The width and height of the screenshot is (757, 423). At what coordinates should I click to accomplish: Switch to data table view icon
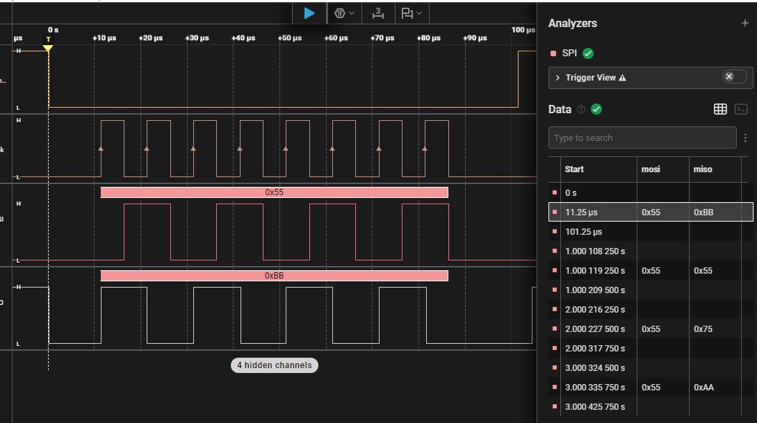(720, 109)
